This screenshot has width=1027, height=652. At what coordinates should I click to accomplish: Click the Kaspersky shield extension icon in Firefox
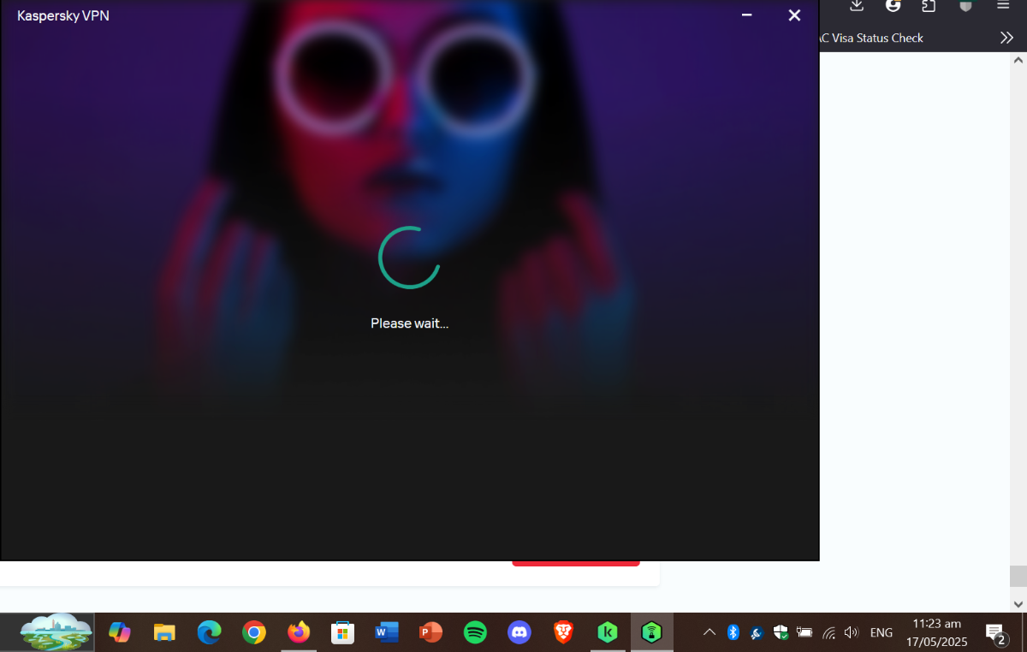point(966,6)
